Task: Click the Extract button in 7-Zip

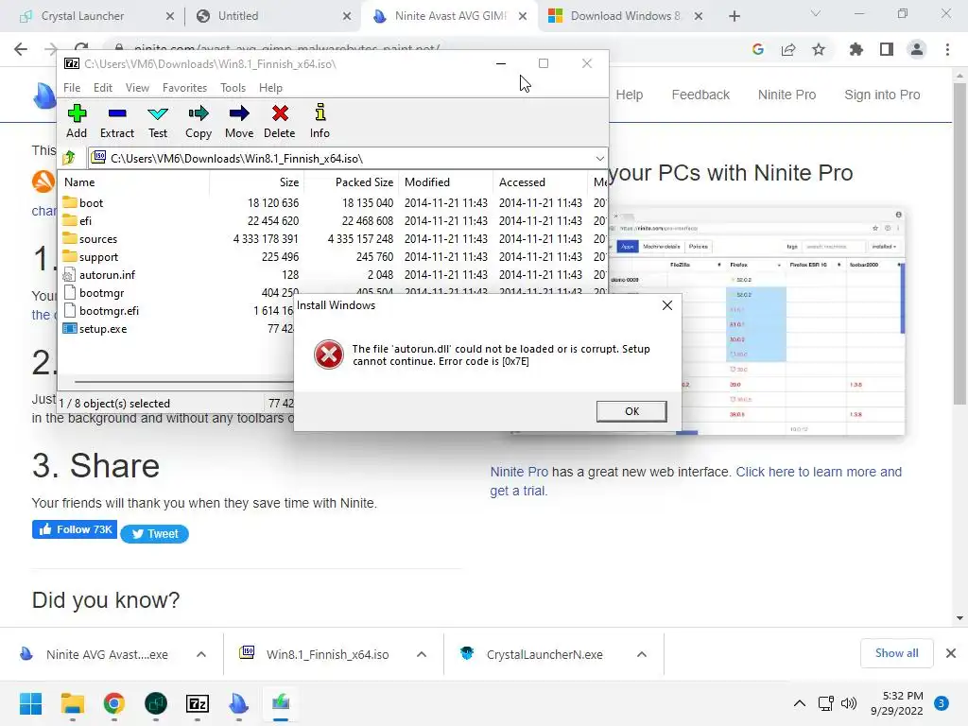Action: 116,122
